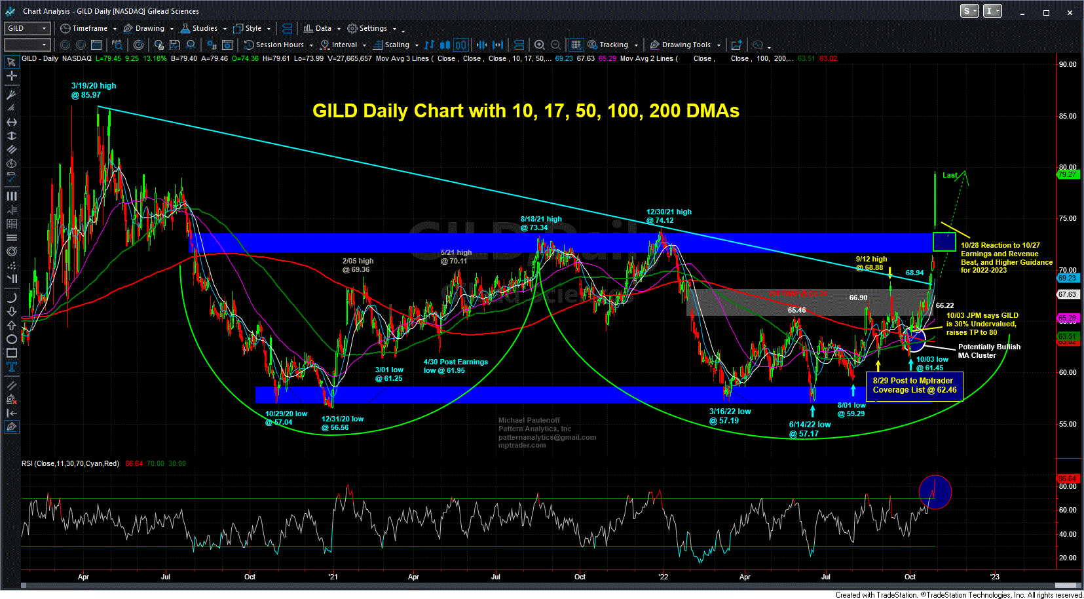Viewport: 1084px width, 599px height.
Task: Toggle the bar chart style icon
Action: click(429, 45)
